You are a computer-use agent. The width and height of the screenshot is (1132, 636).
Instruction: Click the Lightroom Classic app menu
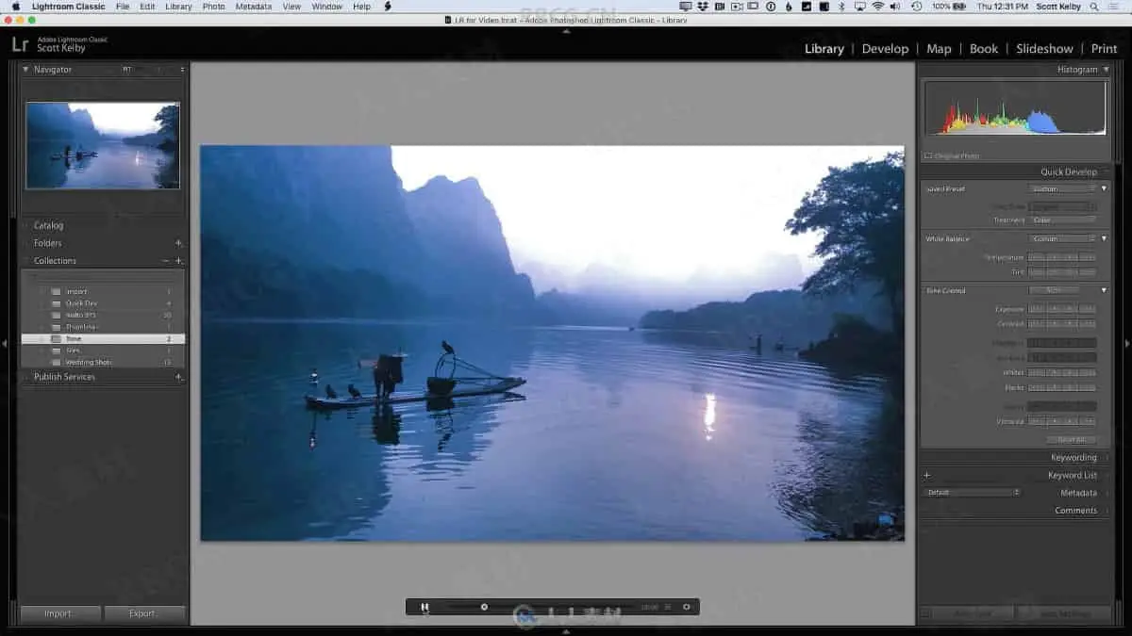(x=68, y=7)
